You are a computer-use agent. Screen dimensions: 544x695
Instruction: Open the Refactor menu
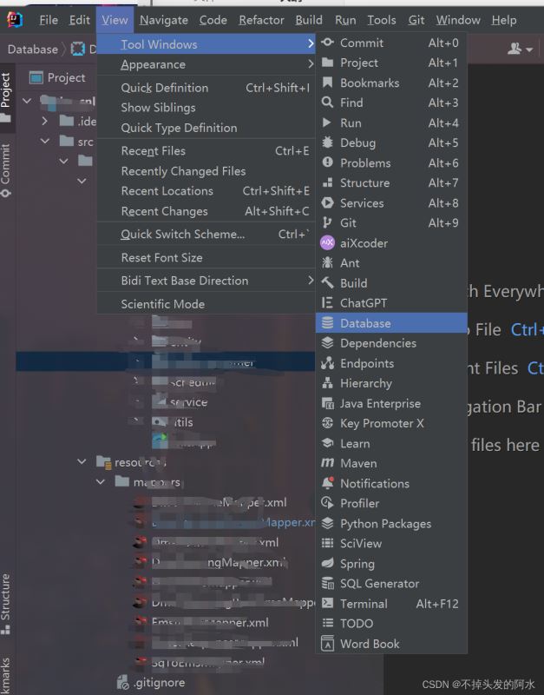coord(262,20)
